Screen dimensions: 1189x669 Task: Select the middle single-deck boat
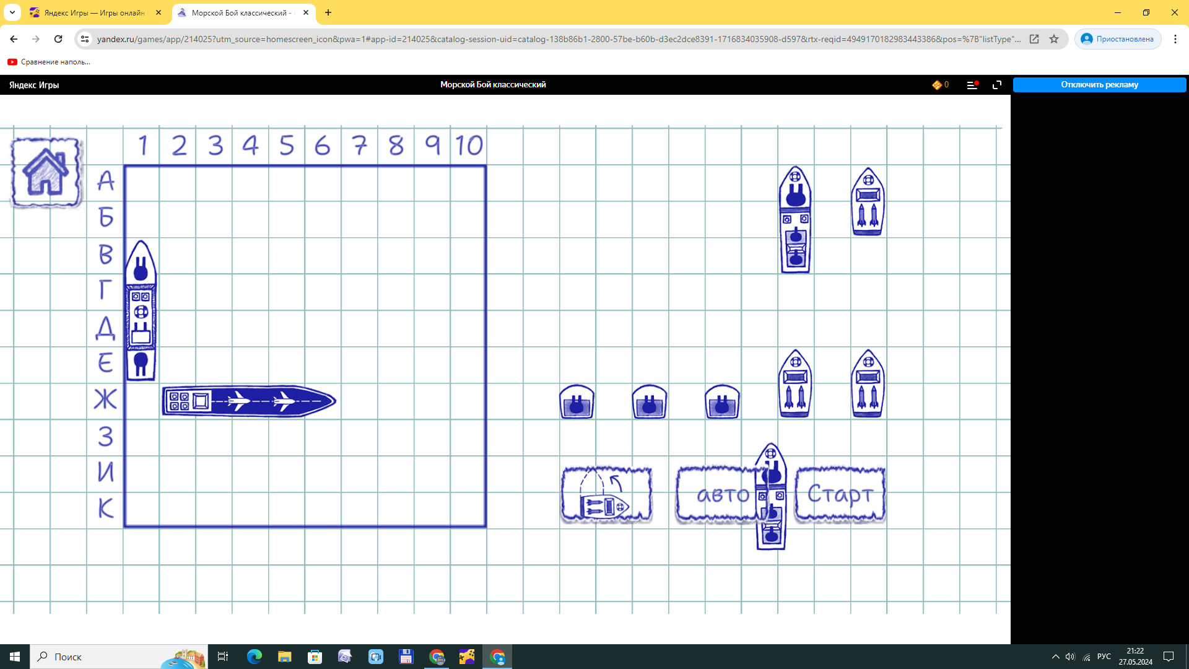coord(649,402)
